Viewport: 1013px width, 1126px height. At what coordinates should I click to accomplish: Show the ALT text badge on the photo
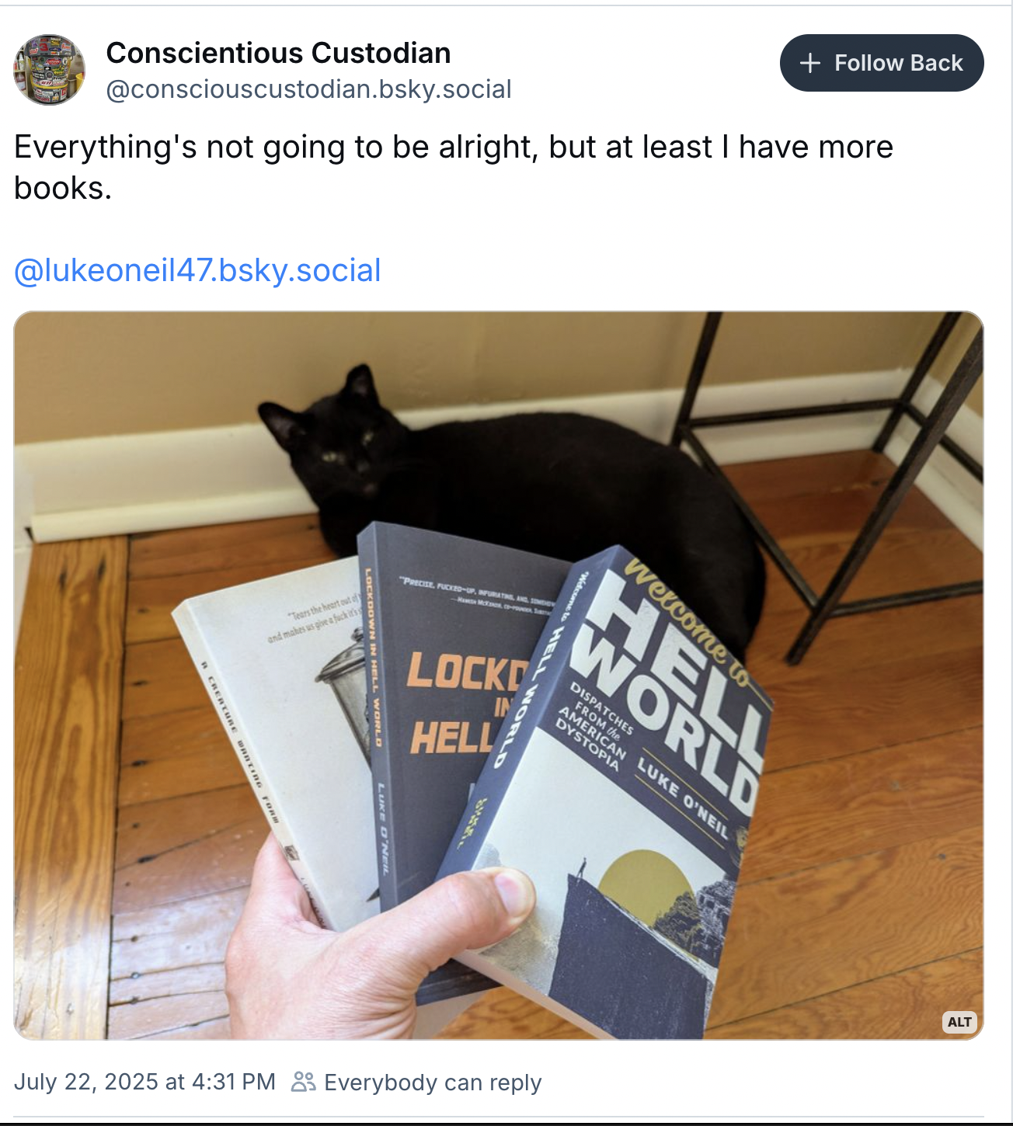click(x=959, y=1022)
